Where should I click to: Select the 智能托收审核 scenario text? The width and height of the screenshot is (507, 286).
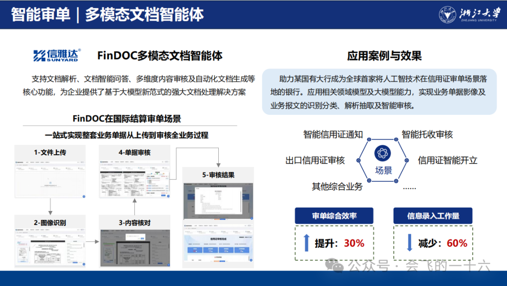point(427,134)
